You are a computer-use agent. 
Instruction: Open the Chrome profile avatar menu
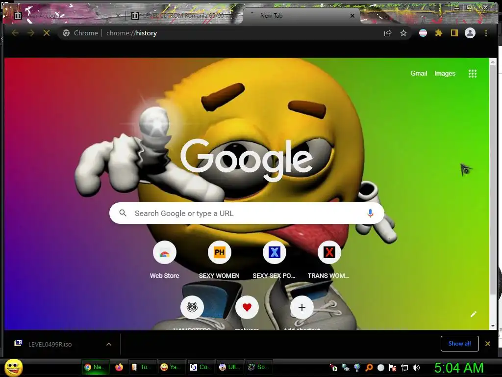[x=470, y=33]
